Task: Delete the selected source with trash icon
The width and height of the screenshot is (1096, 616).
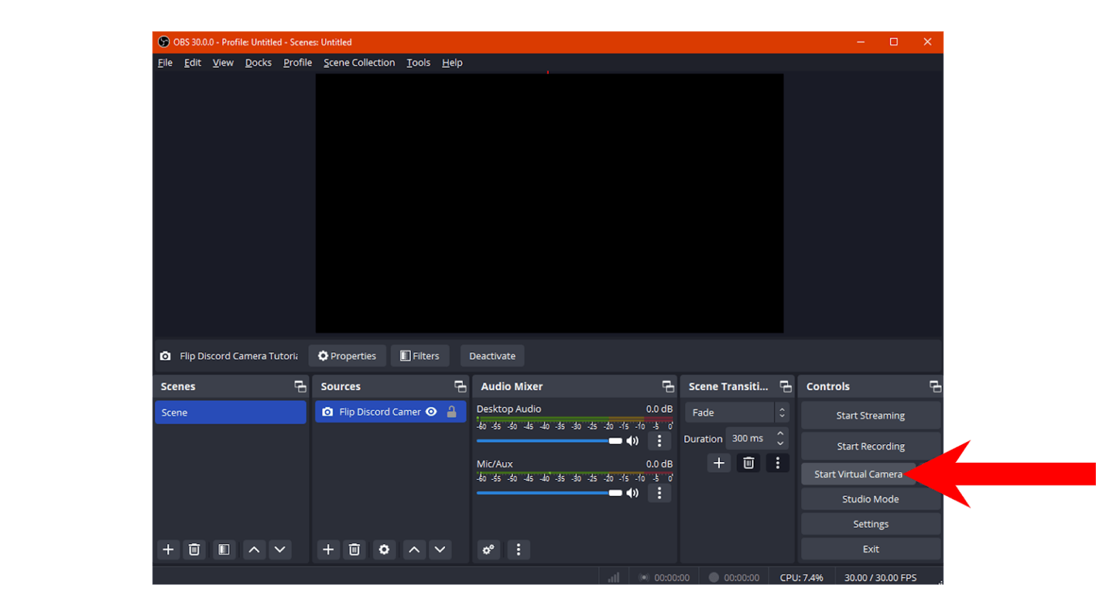Action: pos(354,549)
